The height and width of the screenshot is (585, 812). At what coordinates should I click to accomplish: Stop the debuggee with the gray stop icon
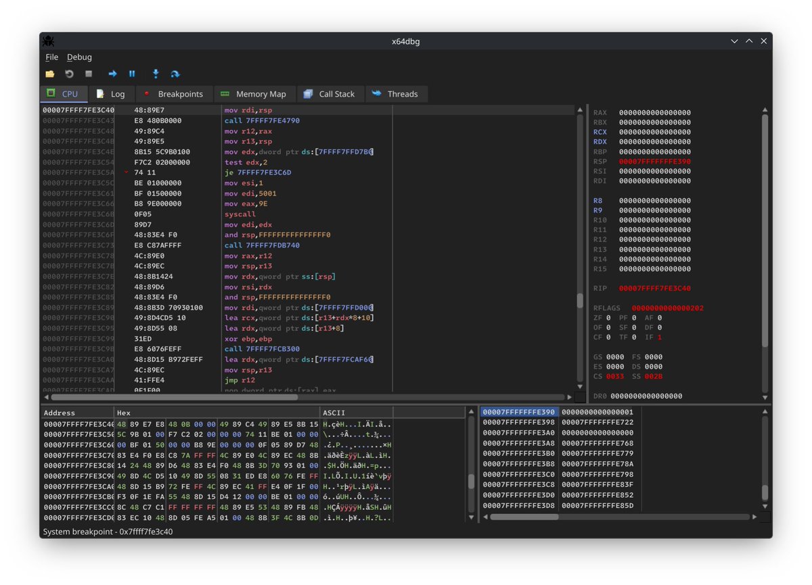[x=88, y=74]
